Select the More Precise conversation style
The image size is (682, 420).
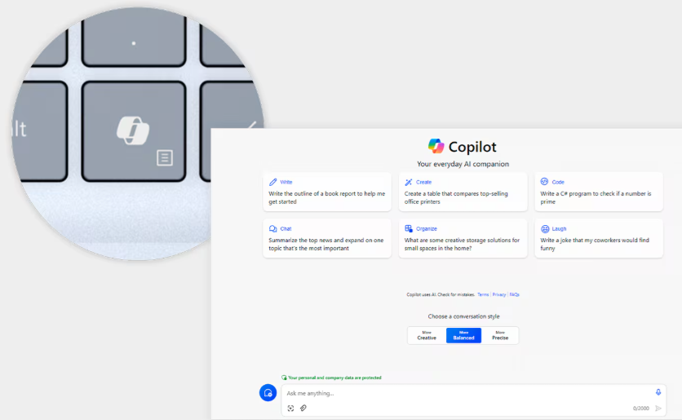[500, 335]
